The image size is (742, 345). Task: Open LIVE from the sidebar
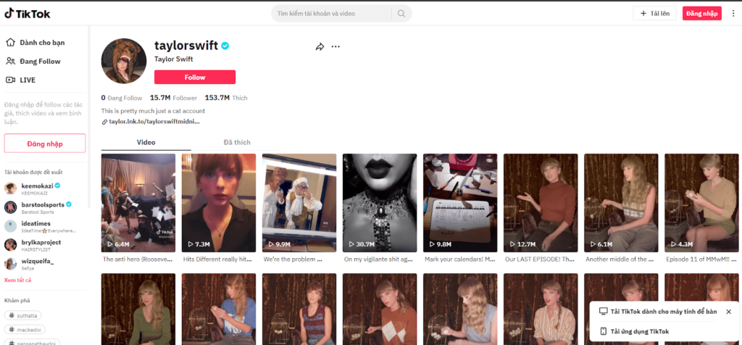click(28, 80)
